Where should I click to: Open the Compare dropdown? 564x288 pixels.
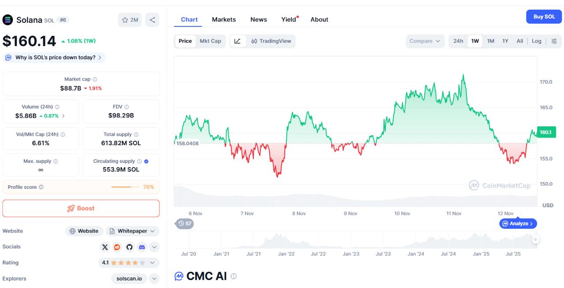click(x=425, y=41)
